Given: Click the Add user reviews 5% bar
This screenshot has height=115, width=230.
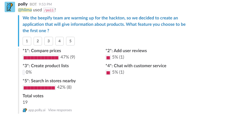Looking at the screenshot, I should pyautogui.click(x=108, y=57).
